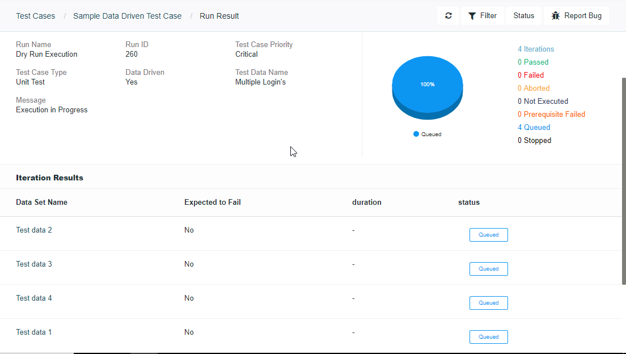Click the Dry Run Execution run name

pyautogui.click(x=46, y=54)
